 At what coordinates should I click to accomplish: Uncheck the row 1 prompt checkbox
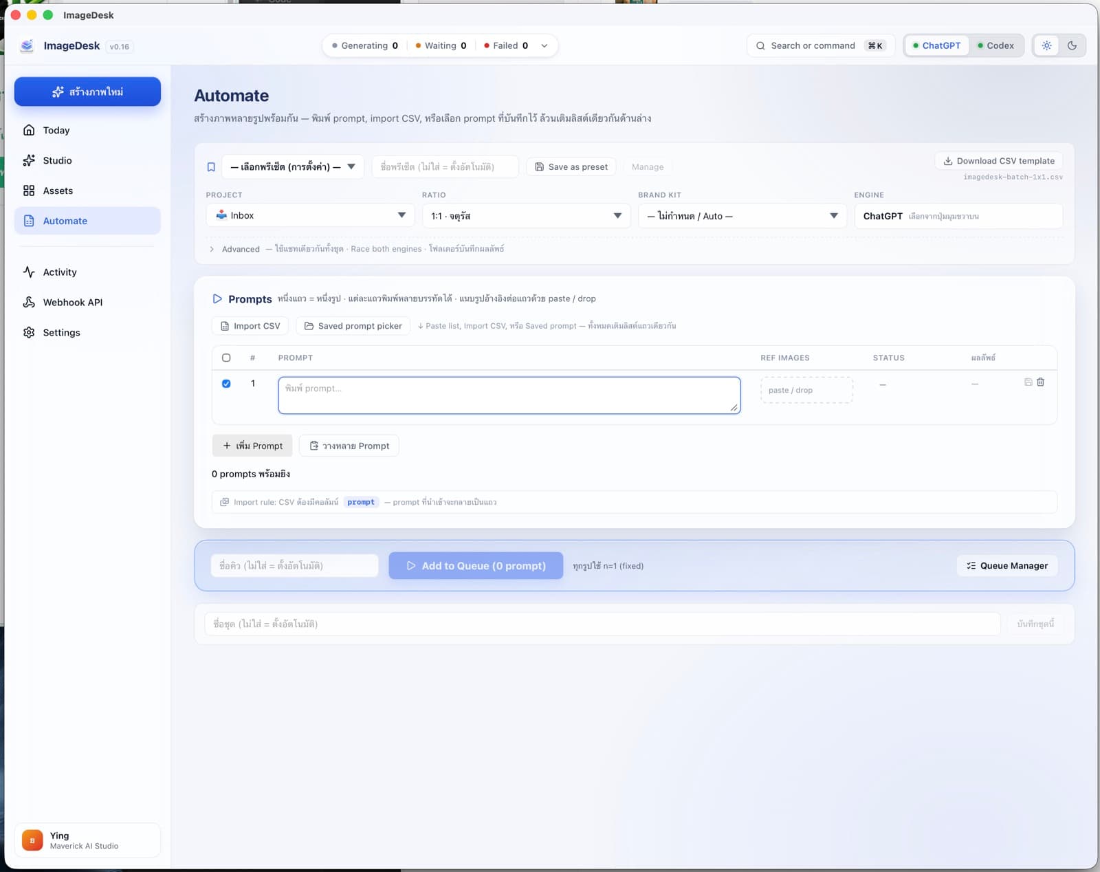(x=226, y=384)
